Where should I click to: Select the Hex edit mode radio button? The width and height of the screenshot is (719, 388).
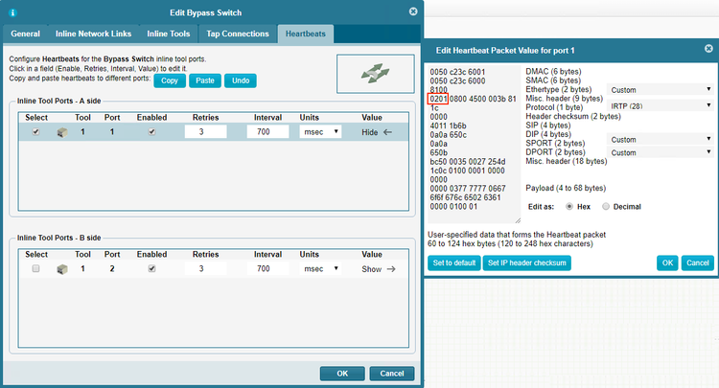pyautogui.click(x=569, y=205)
